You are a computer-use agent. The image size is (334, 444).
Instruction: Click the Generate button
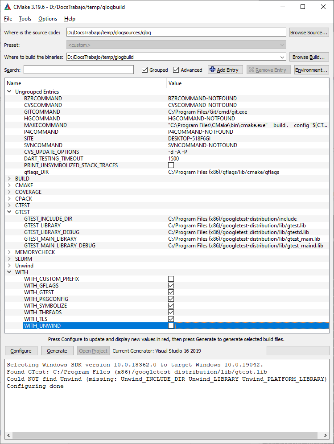pos(57,350)
